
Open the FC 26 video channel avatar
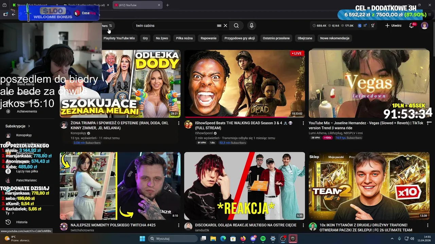[x=313, y=227]
